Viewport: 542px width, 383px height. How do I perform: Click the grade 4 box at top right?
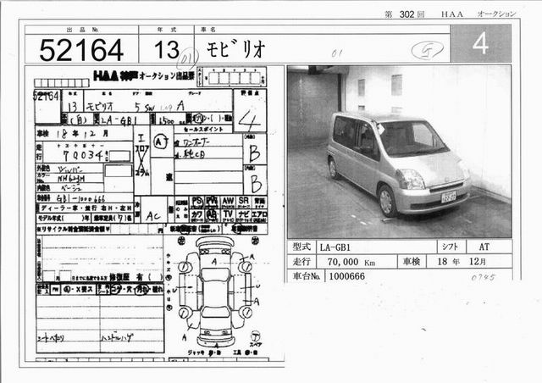click(x=480, y=44)
